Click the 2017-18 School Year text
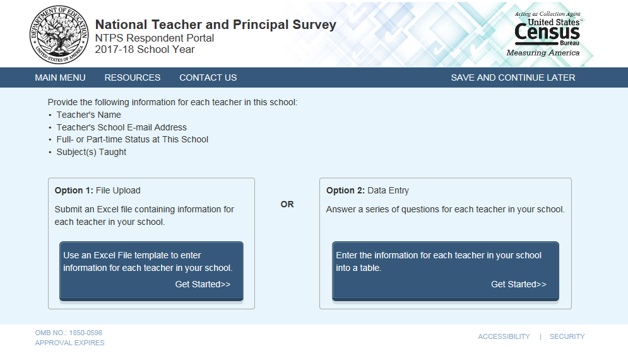 (x=145, y=49)
